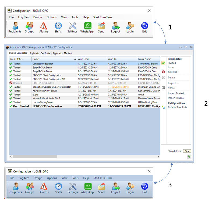Select the EBO-OPC Client Configuration-NA row
Screen dimensions: 212x201
click(85, 79)
